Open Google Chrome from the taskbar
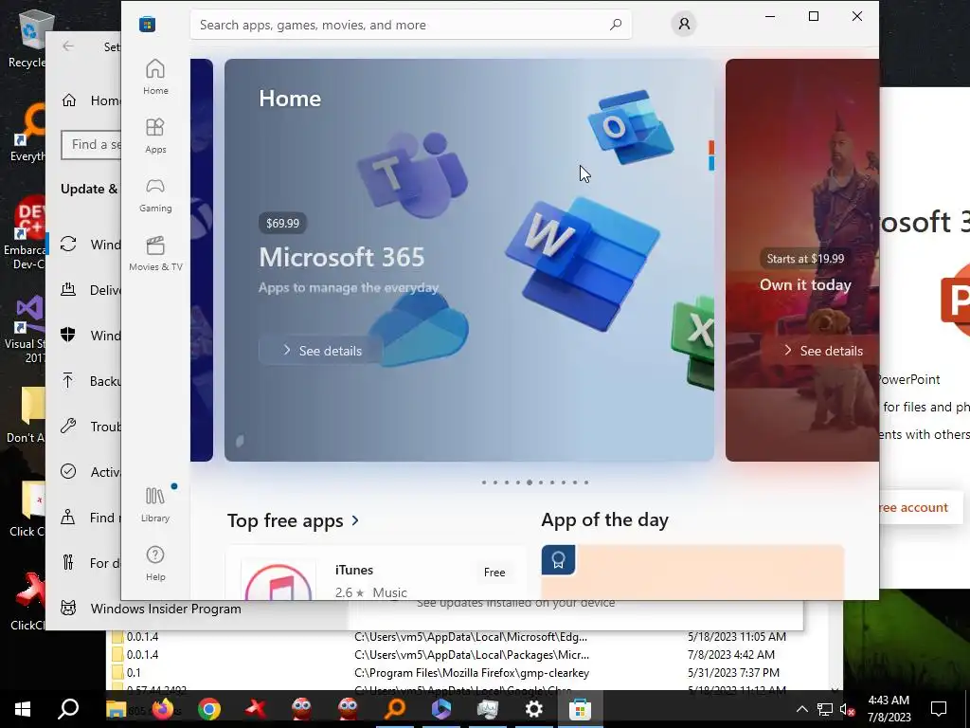 (209, 709)
